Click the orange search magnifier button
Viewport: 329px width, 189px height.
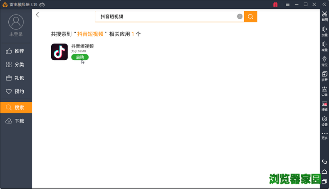250,17
